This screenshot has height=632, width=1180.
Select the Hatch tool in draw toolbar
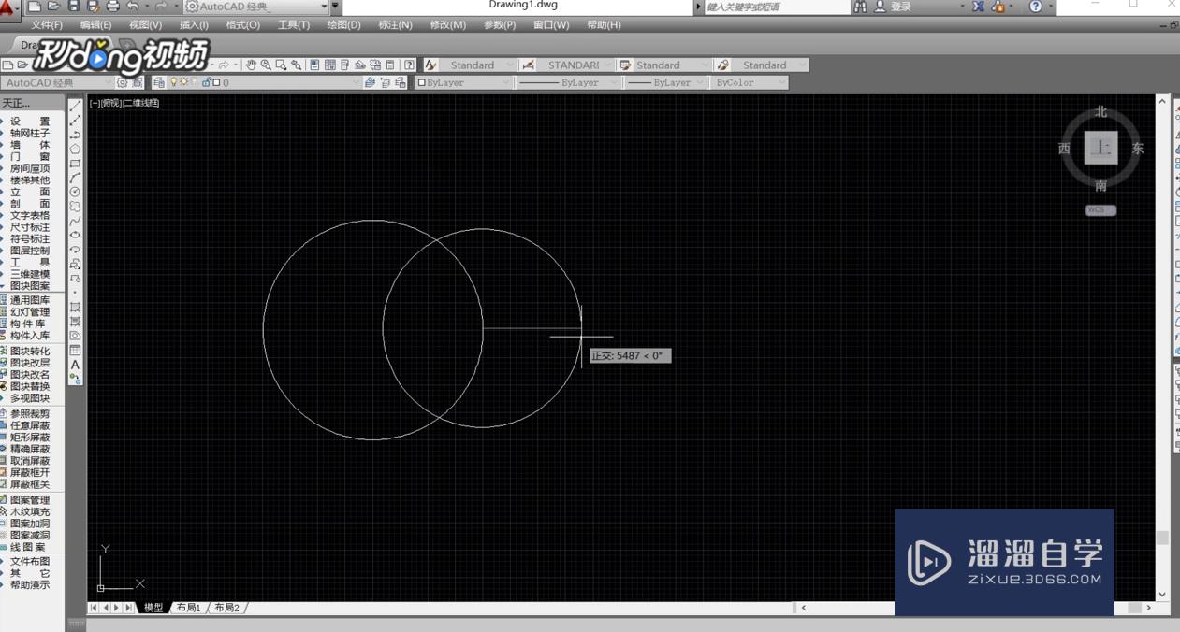(x=76, y=307)
